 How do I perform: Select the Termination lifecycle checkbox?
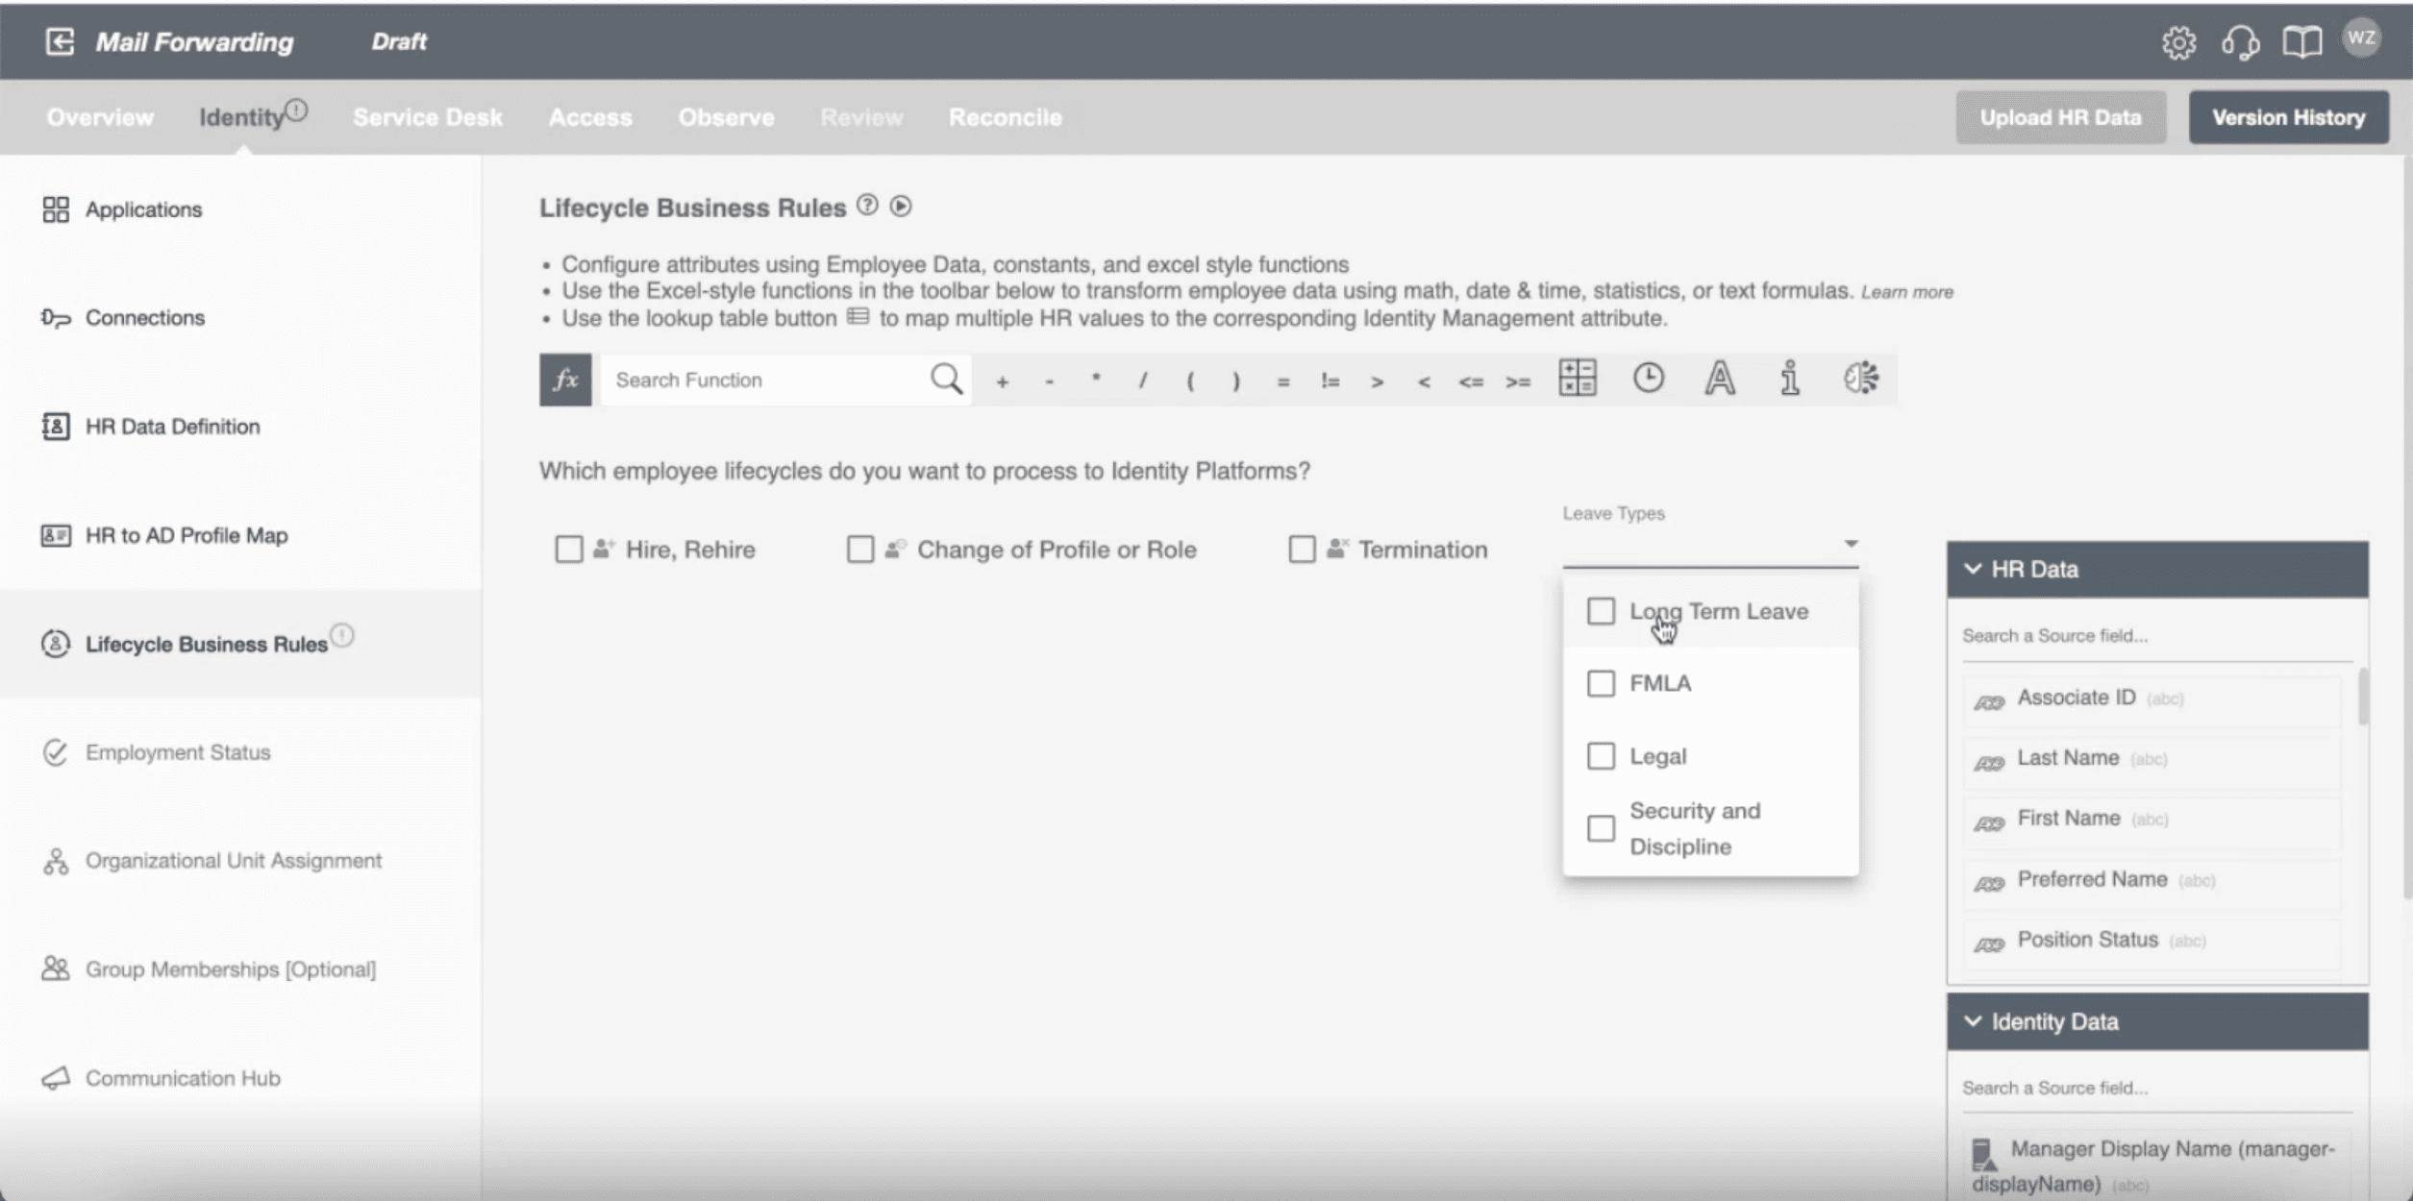[x=1301, y=549]
